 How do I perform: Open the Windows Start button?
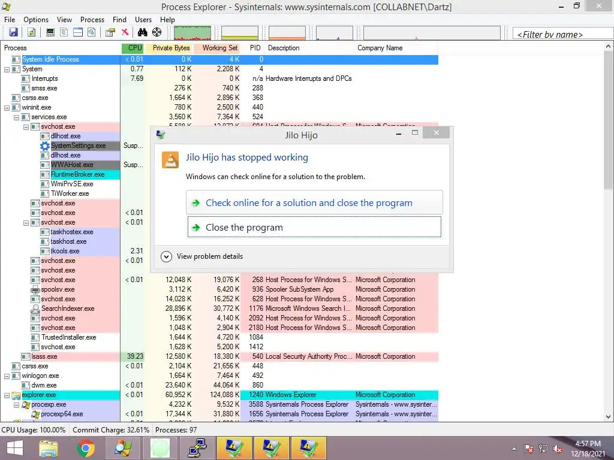(15, 448)
